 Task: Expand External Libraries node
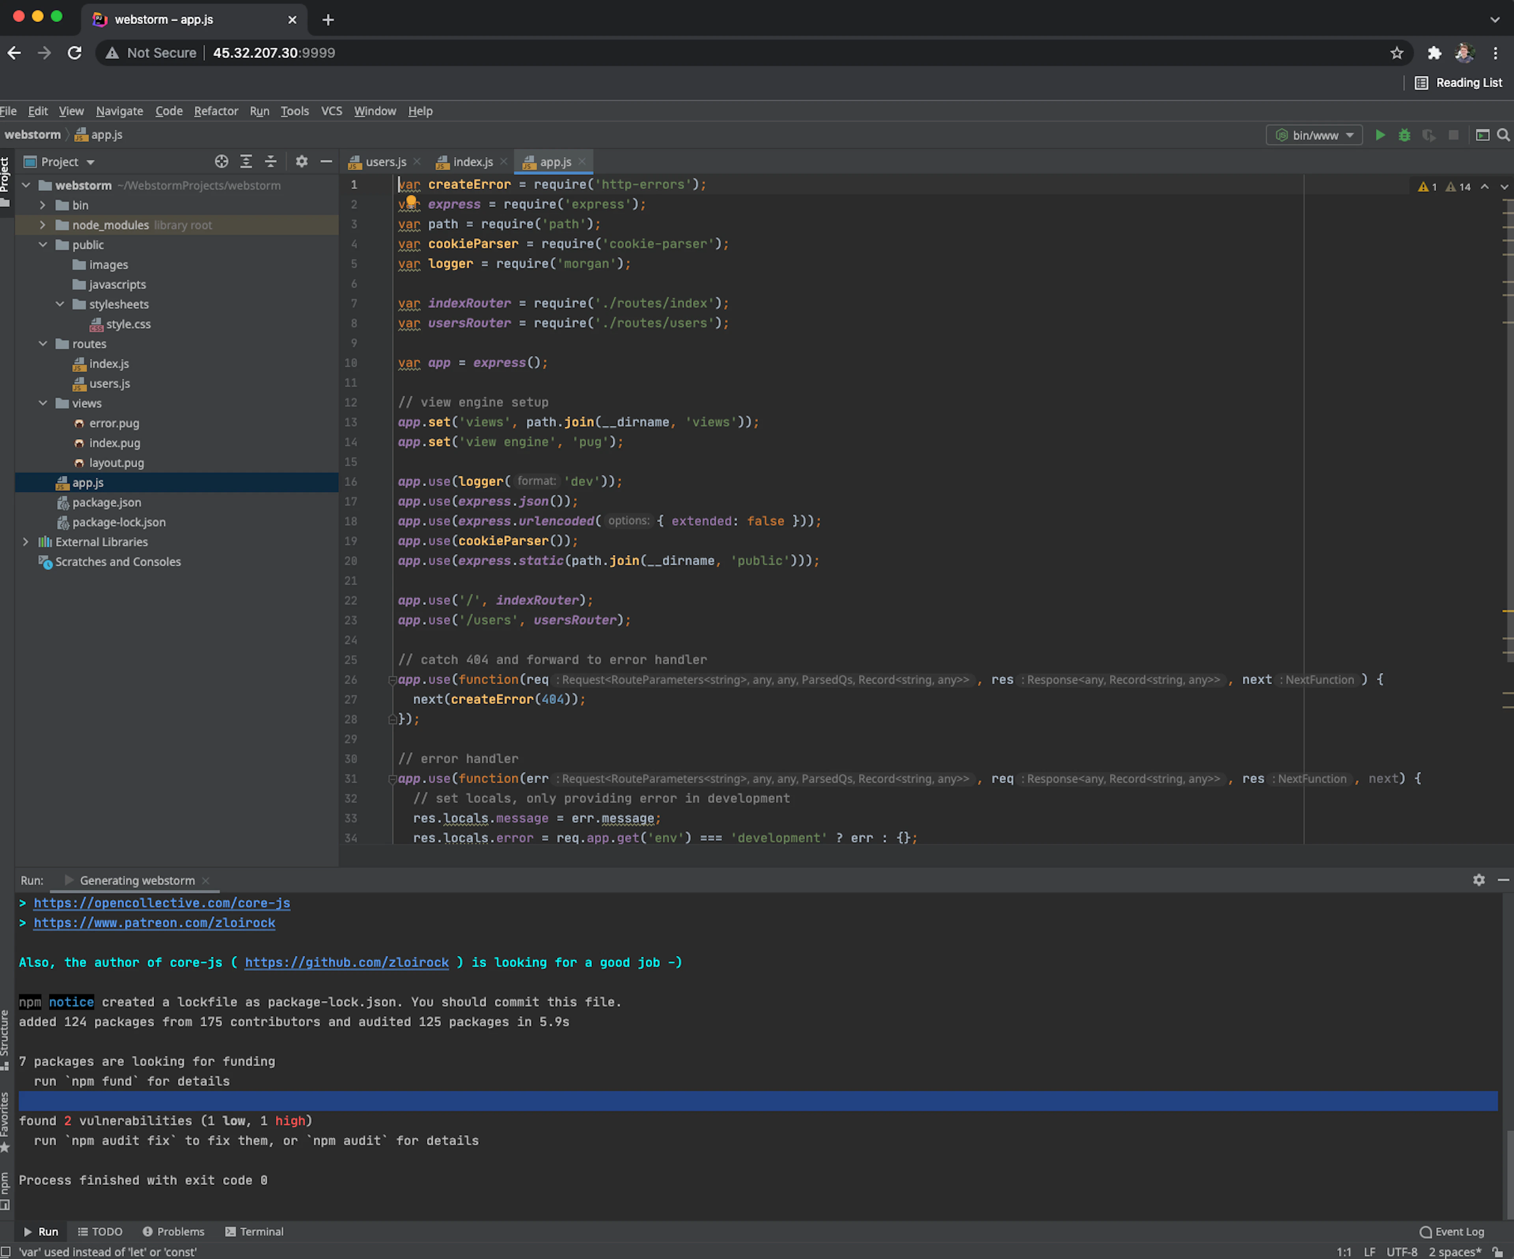[26, 542]
